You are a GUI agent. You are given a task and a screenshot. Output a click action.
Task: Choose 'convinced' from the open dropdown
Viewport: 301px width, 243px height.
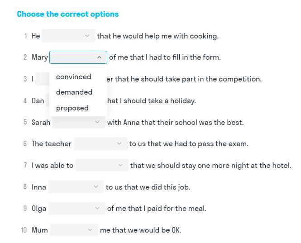[x=74, y=77]
